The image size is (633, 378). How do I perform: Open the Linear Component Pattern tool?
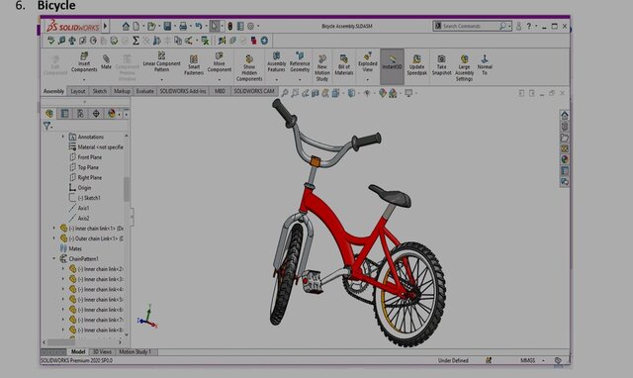161,61
